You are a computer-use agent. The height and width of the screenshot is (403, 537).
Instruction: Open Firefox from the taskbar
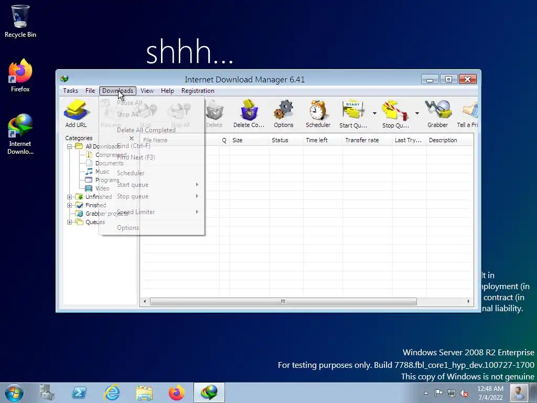177,393
